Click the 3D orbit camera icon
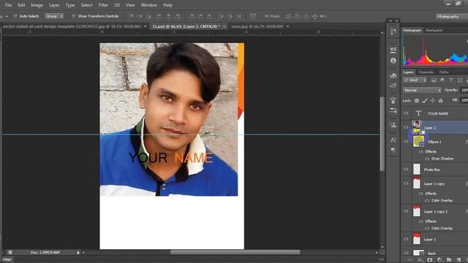The width and height of the screenshot is (468, 263). (289, 16)
